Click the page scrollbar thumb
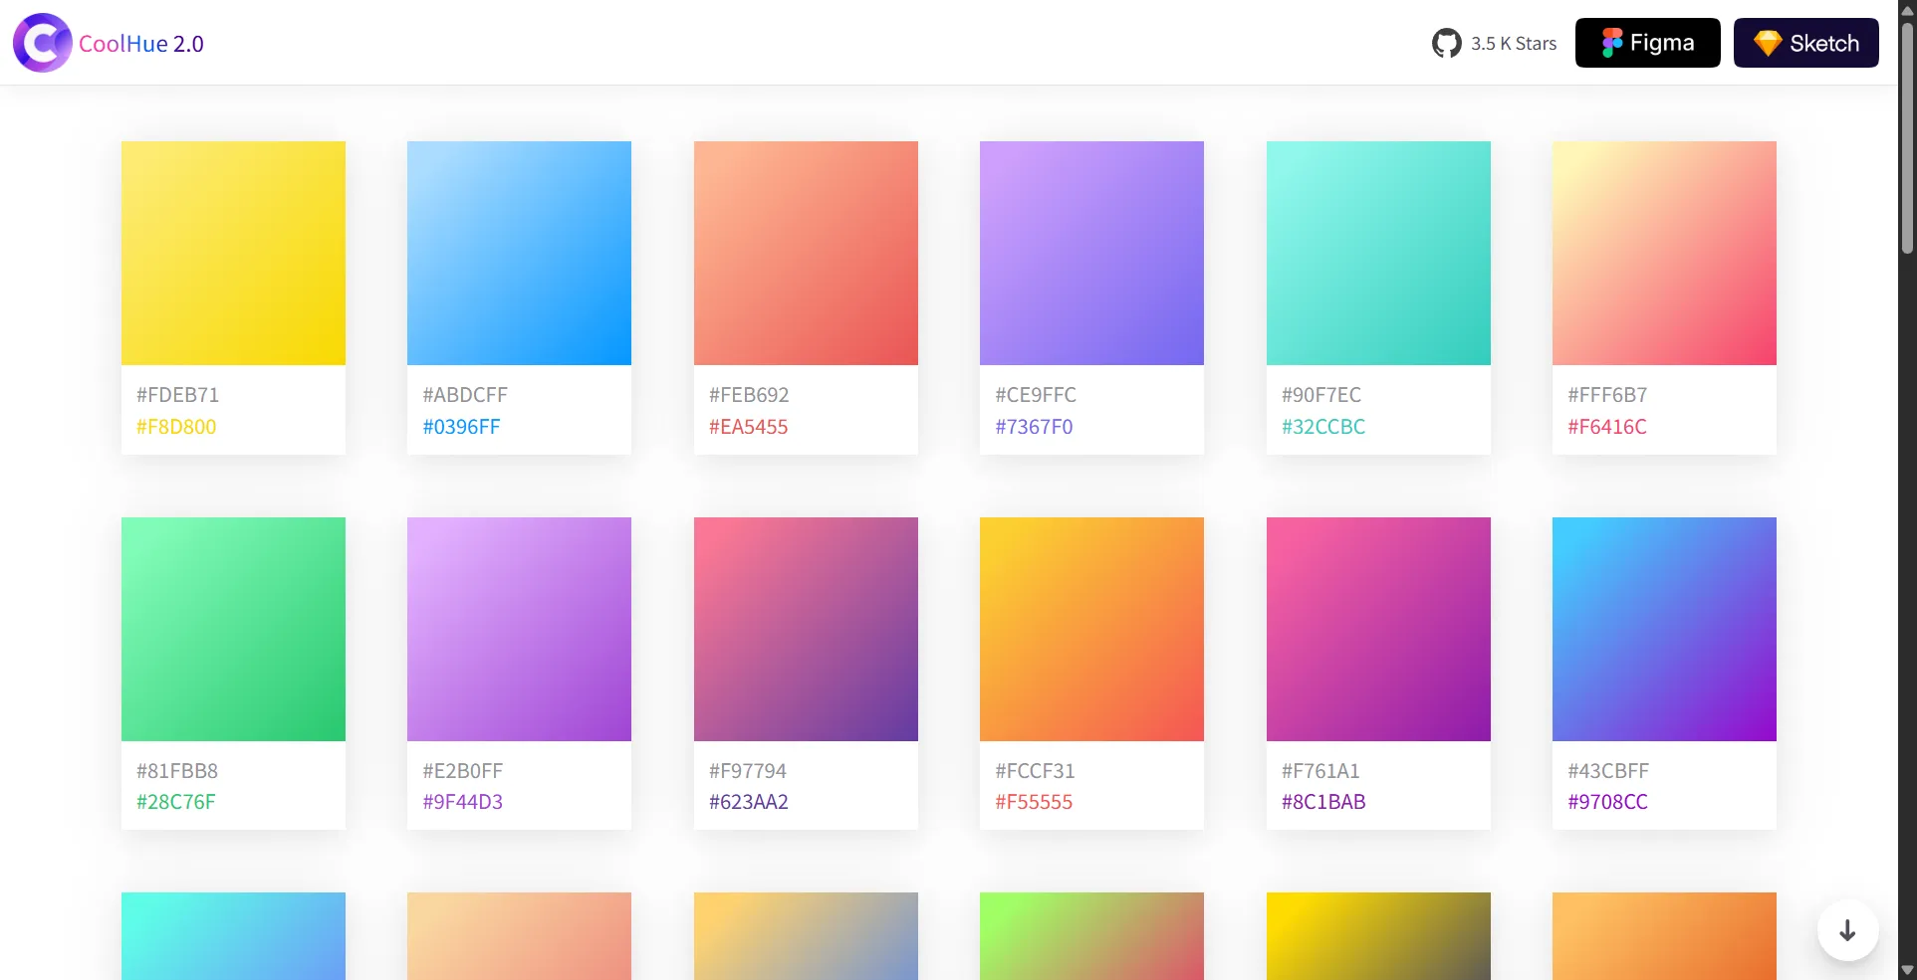The height and width of the screenshot is (980, 1917). [x=1907, y=137]
